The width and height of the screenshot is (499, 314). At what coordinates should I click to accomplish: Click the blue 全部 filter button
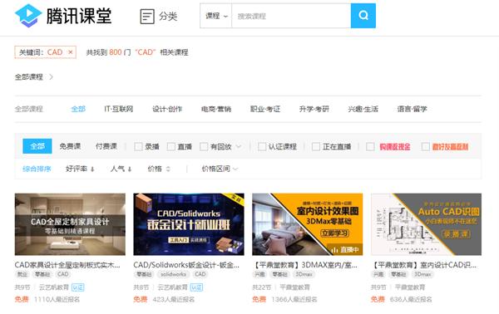tap(37, 146)
